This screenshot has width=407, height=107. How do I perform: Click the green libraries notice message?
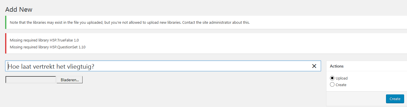point(130,22)
